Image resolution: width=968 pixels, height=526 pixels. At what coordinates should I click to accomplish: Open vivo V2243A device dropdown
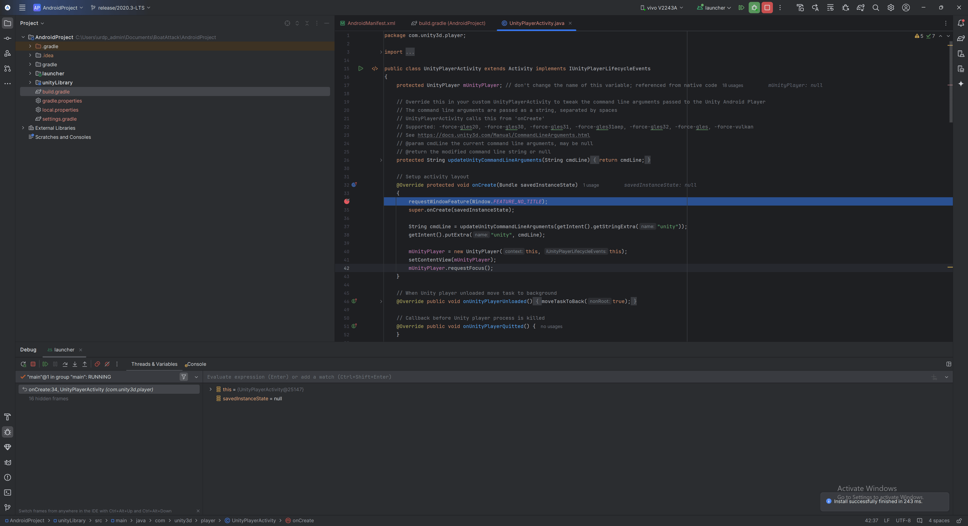(662, 8)
